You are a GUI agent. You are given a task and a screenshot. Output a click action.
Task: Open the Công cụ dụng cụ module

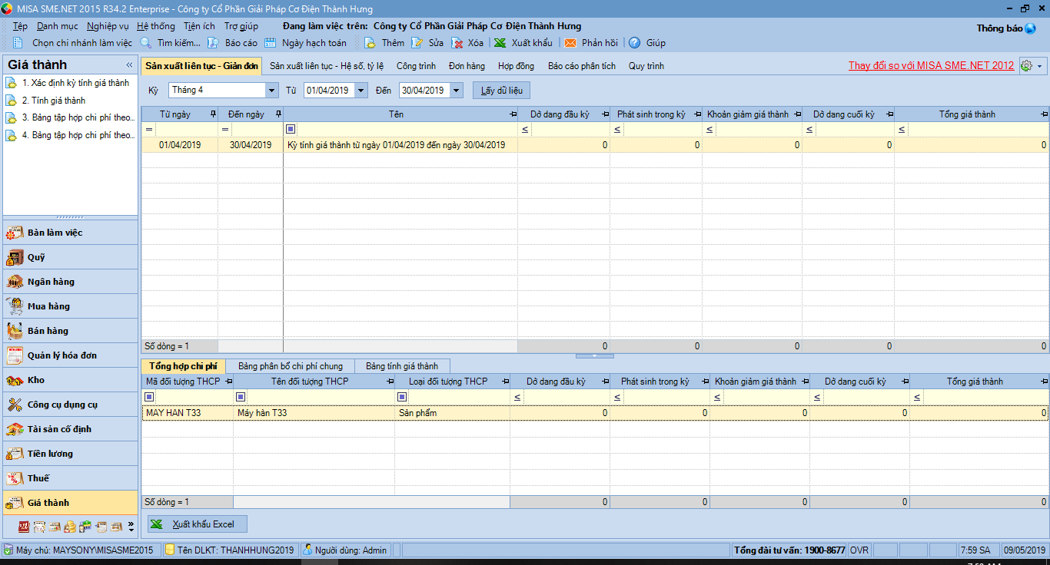click(x=70, y=405)
